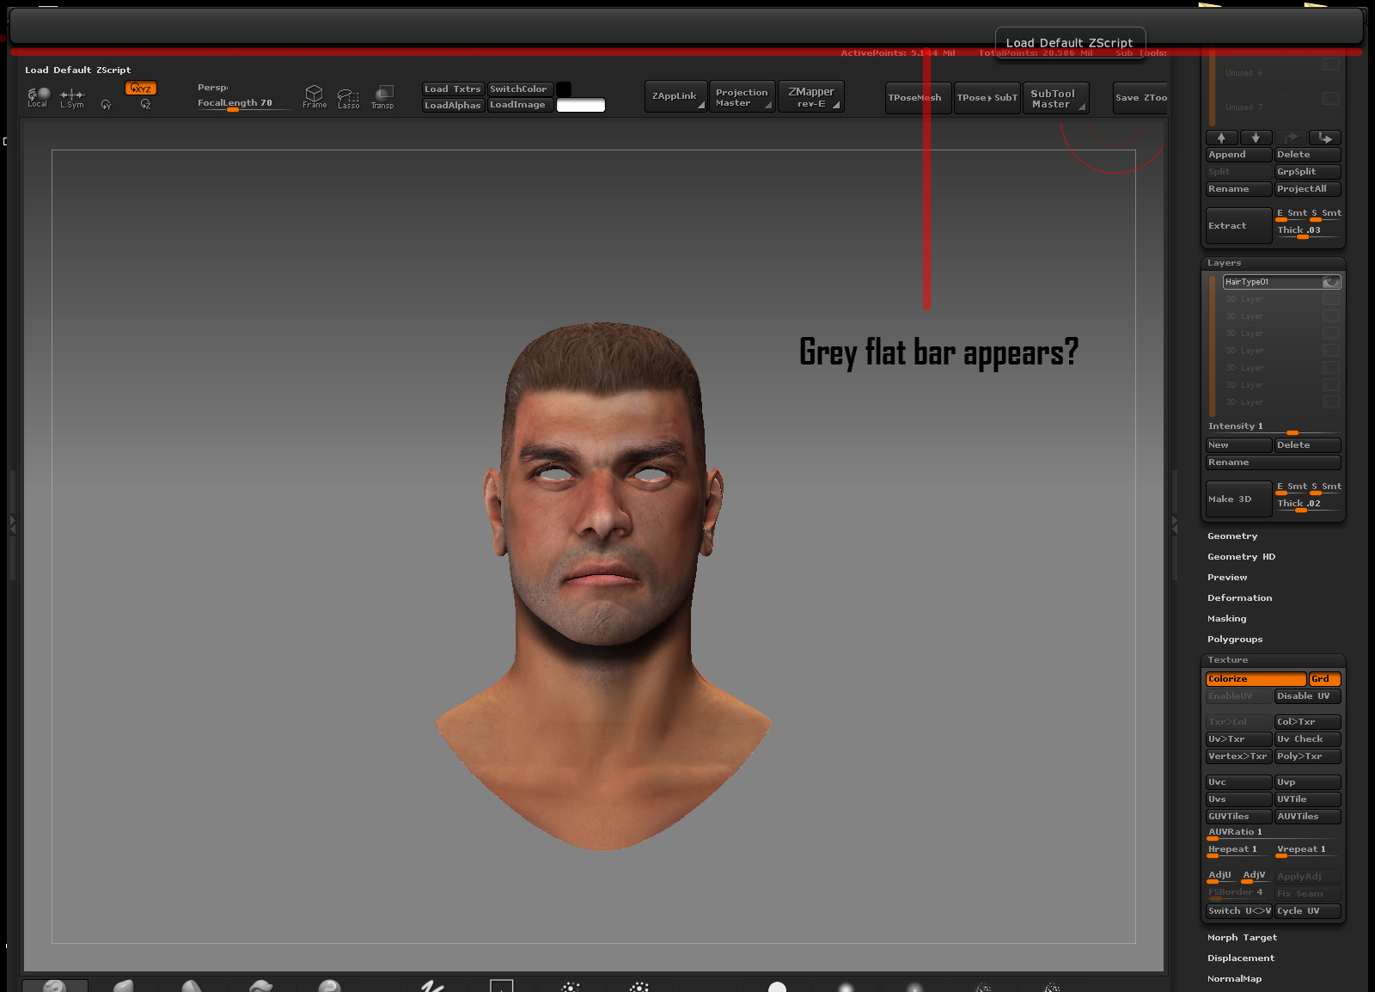This screenshot has width=1375, height=992.
Task: Expand the Deformation subpalette
Action: [x=1239, y=598]
